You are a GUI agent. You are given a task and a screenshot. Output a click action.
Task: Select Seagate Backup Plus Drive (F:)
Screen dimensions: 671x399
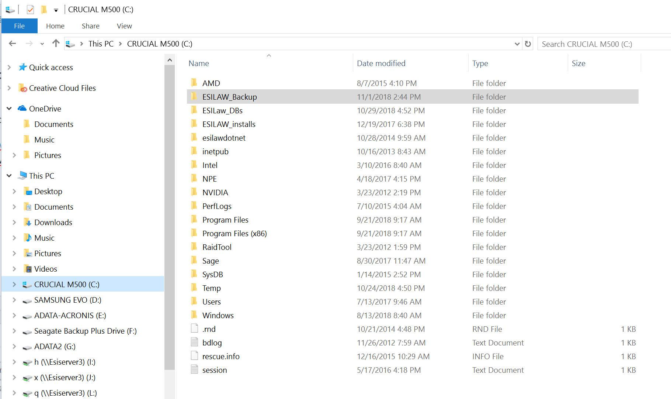(85, 331)
